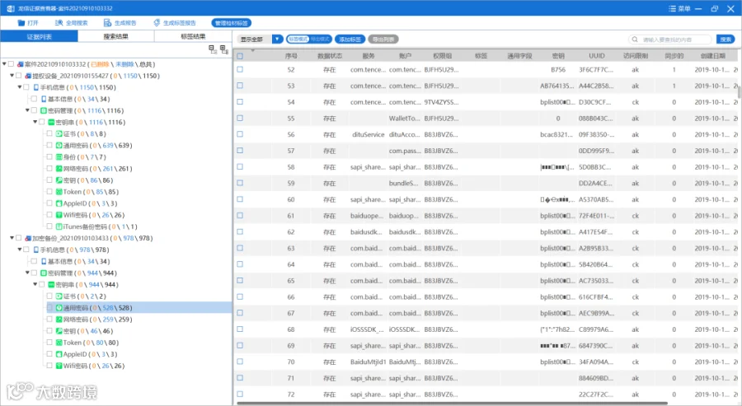This screenshot has width=742, height=406.
Task: Click the 管理检材标签 button
Action: coord(232,23)
